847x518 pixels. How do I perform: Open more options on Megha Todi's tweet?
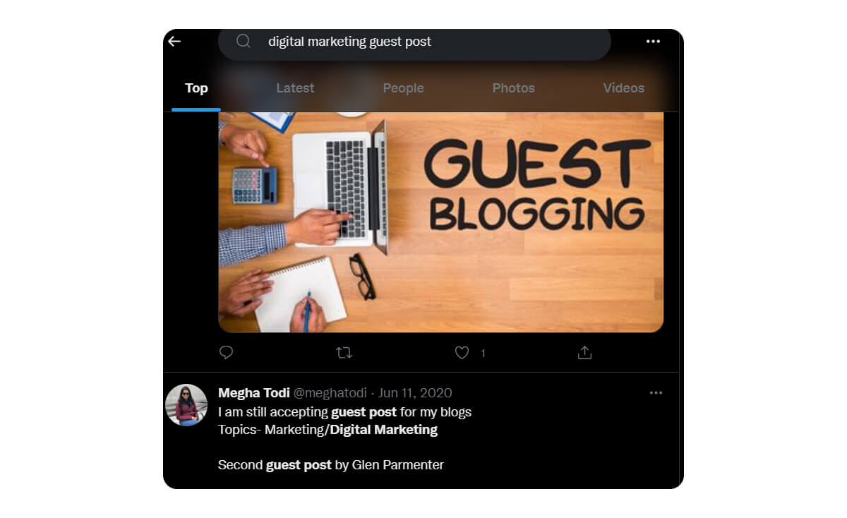pos(656,392)
